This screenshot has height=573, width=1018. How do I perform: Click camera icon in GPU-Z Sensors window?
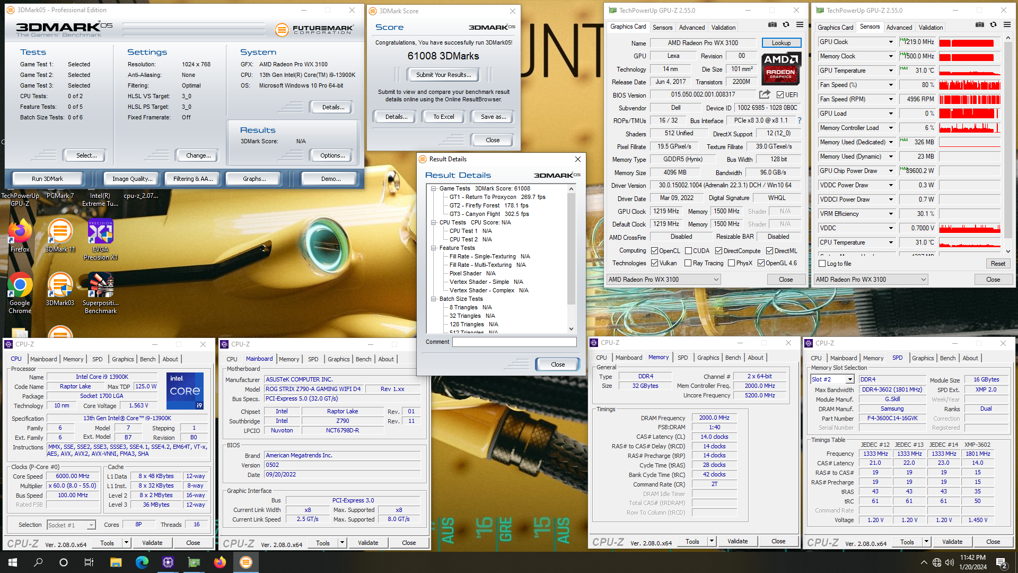[980, 25]
